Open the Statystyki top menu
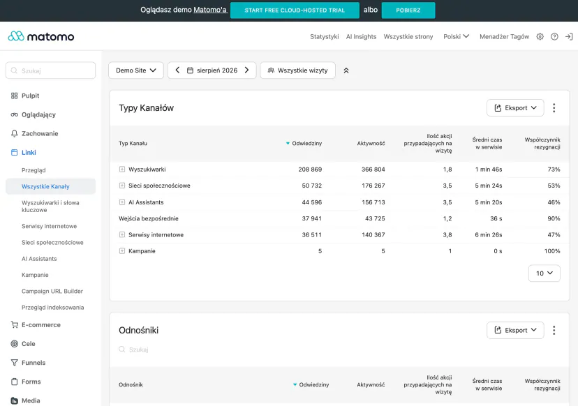The height and width of the screenshot is (406, 578). (325, 36)
